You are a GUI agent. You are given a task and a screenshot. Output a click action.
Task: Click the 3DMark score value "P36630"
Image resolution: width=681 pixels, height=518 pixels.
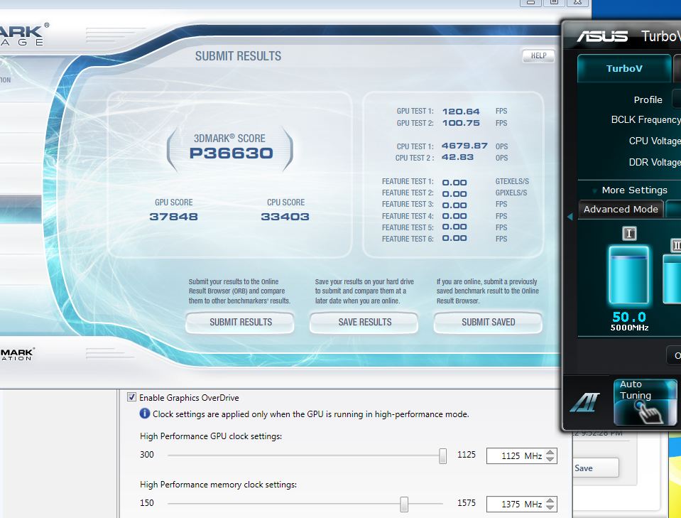[x=231, y=153]
